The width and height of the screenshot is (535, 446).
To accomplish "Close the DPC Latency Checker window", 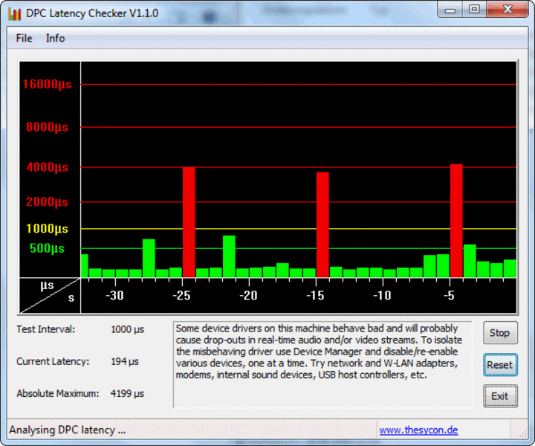I will pos(508,10).
